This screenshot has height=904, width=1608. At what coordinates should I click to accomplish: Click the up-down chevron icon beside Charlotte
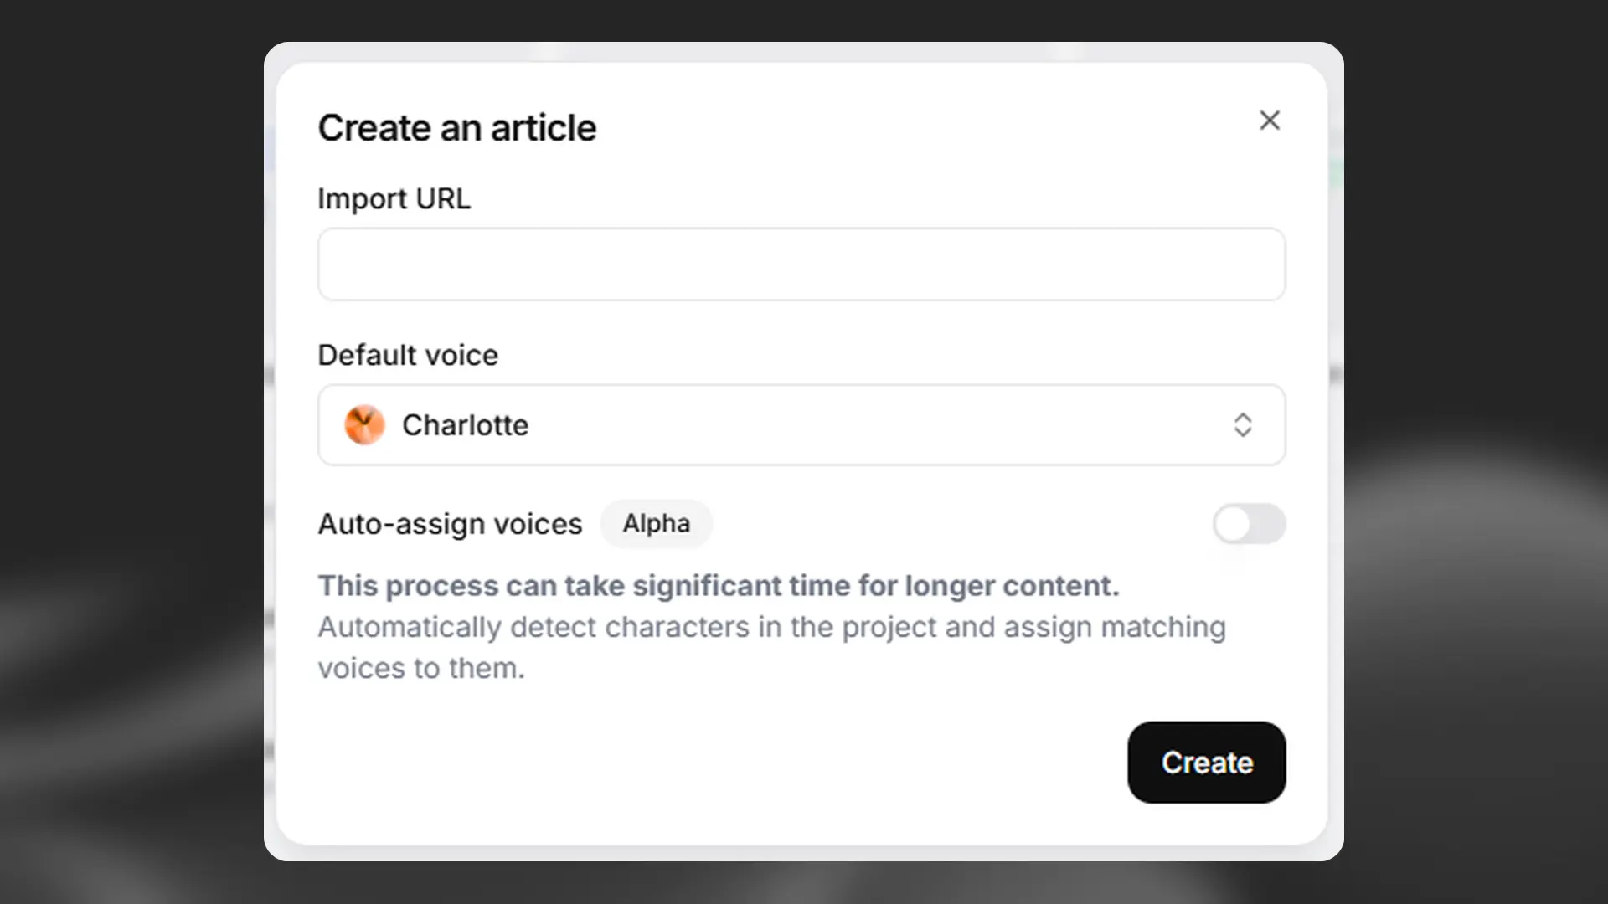pyautogui.click(x=1244, y=424)
